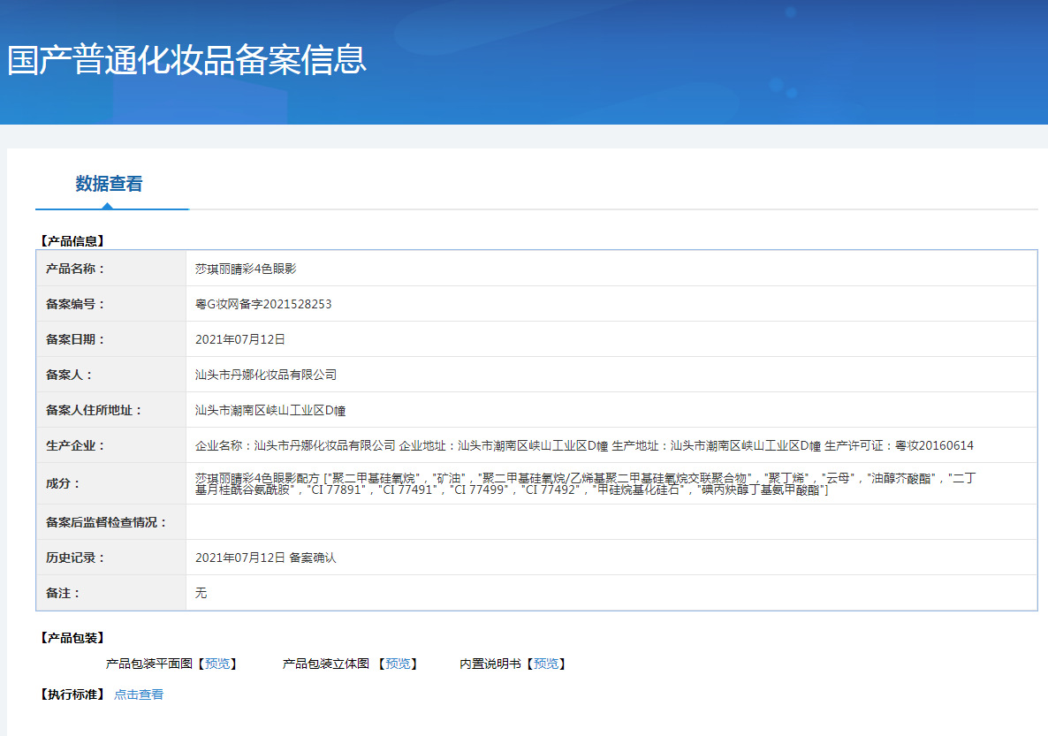This screenshot has width=1048, height=736.
Task: Preview the 产品包装立体图 image
Action: (398, 664)
